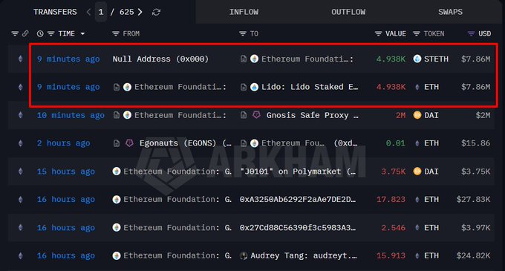The width and height of the screenshot is (505, 271).
Task: Click Ethereum chain icon in 10 minutes row
Action: tap(20, 115)
